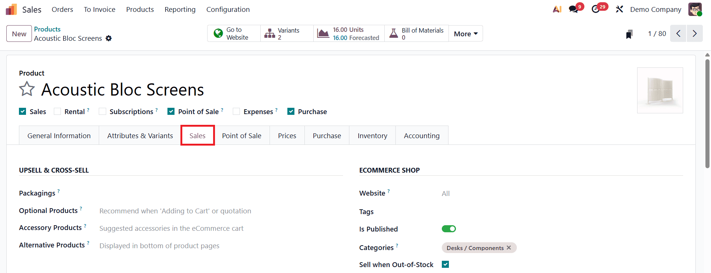The height and width of the screenshot is (273, 711).
Task: Go to previous product record arrow
Action: tap(678, 33)
